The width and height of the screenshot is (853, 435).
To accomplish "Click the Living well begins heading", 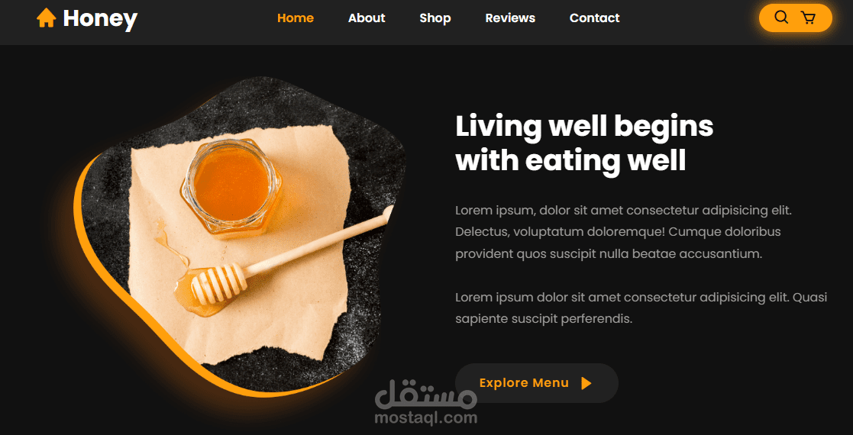I will point(584,126).
